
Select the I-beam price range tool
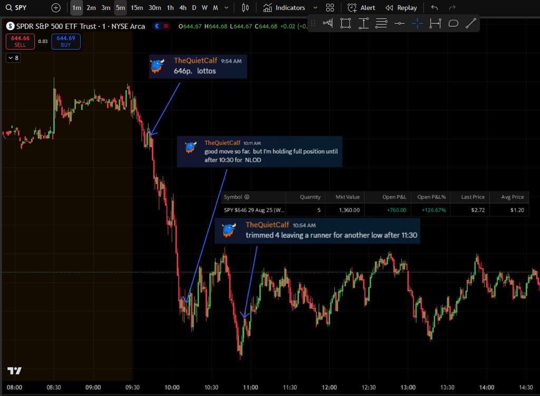pyautogui.click(x=364, y=23)
